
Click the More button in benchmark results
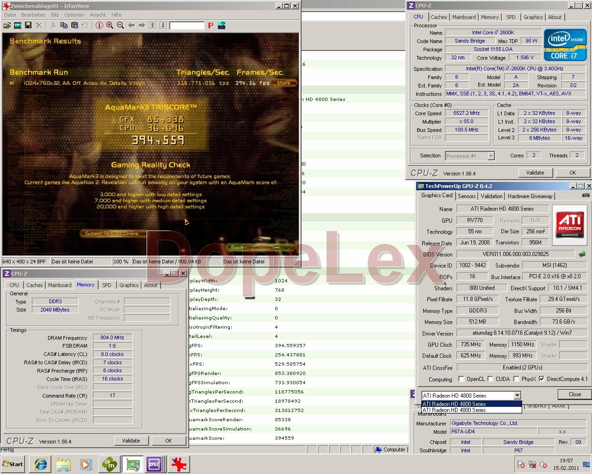[x=284, y=83]
